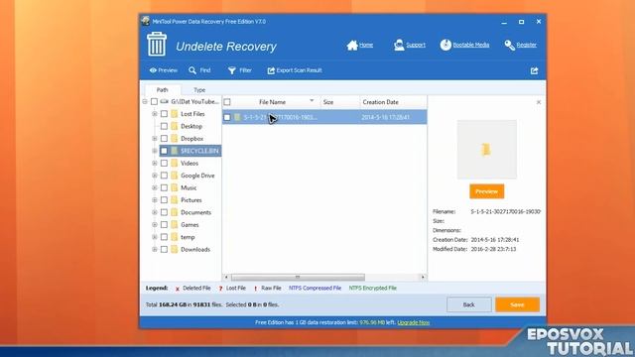This screenshot has width=635, height=357.
Task: Click the Videos folder icon
Action: (175, 163)
